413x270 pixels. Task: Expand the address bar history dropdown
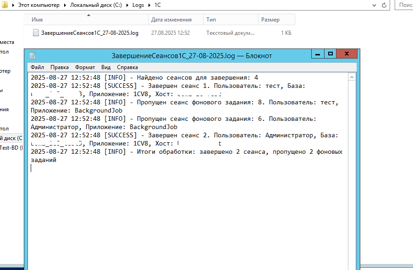tap(374, 5)
